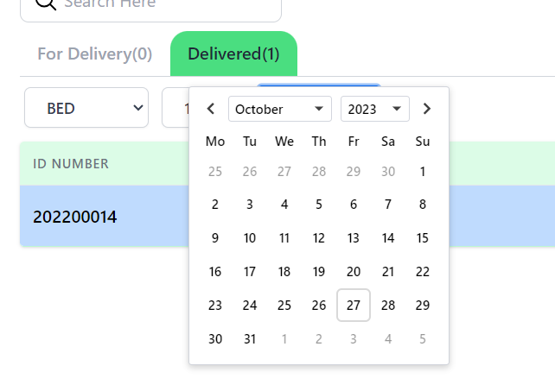Go to next month arrow
Viewport: 555px width, 391px height.
pyautogui.click(x=426, y=109)
